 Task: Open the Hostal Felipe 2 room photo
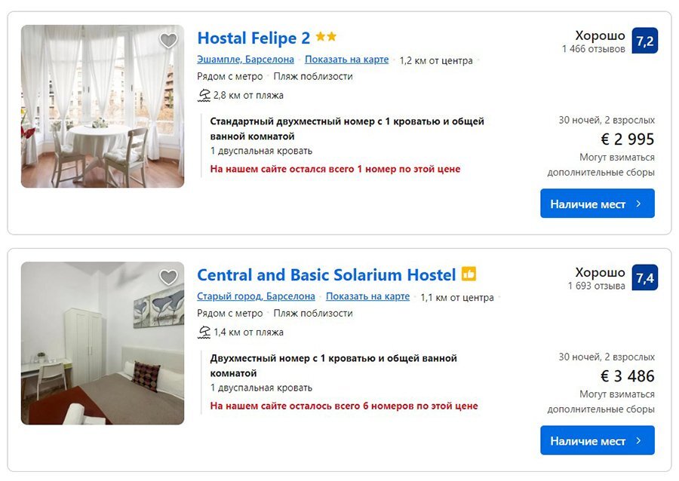tap(103, 106)
